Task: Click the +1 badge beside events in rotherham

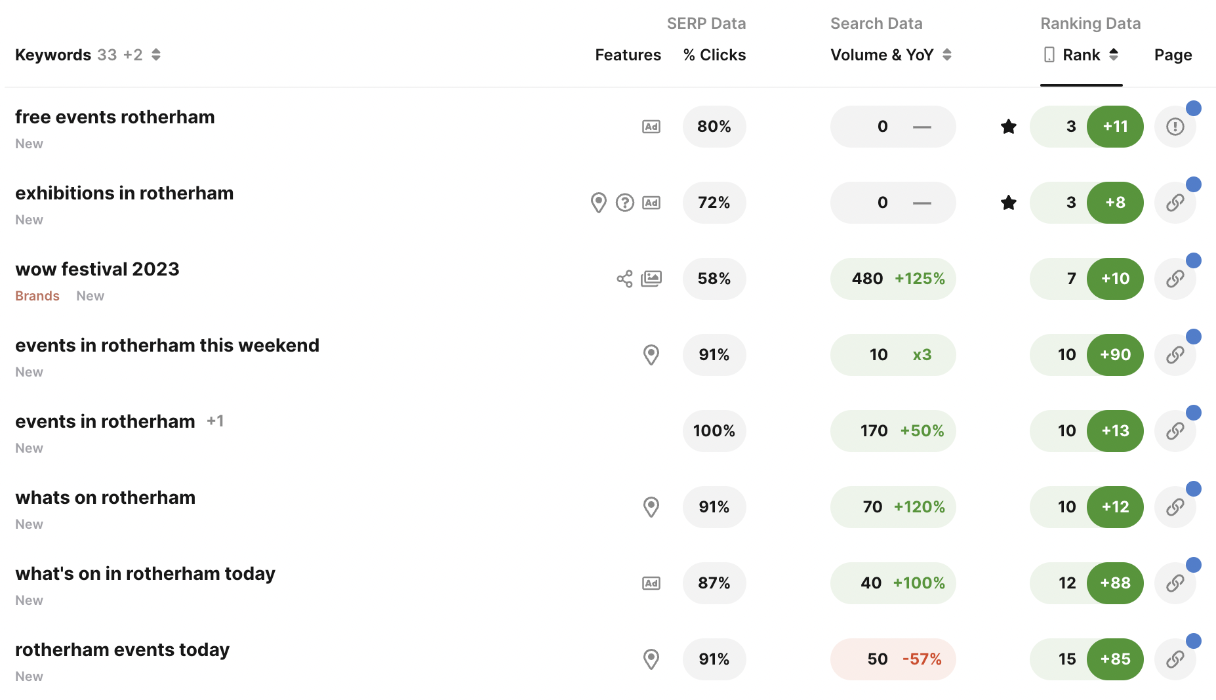Action: tap(215, 421)
